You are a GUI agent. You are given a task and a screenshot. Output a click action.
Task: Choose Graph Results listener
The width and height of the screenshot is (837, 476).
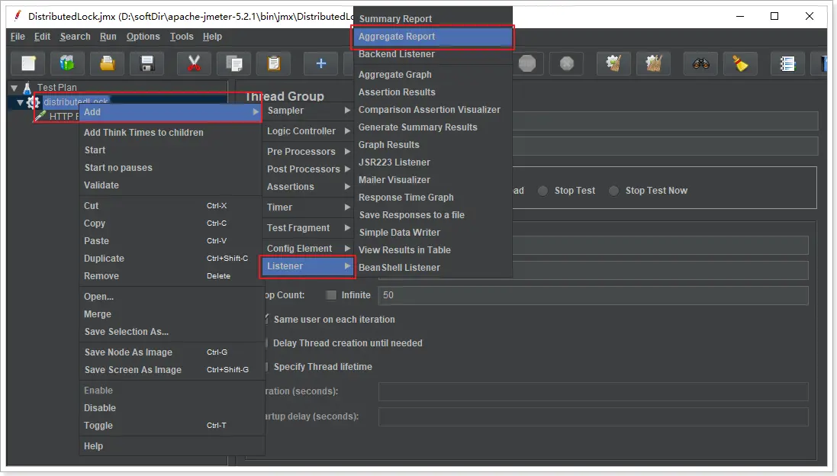[x=433, y=145]
